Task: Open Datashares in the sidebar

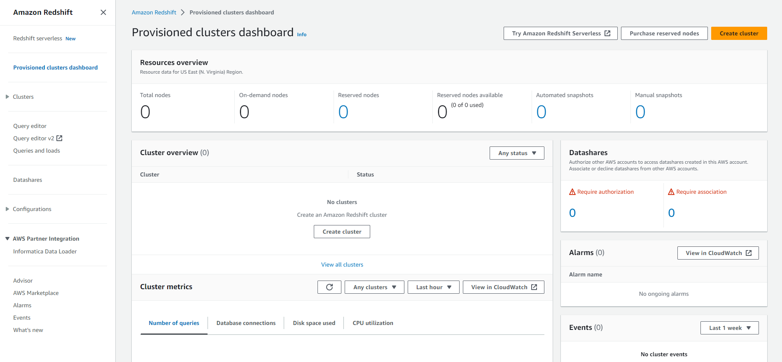Action: pos(28,180)
